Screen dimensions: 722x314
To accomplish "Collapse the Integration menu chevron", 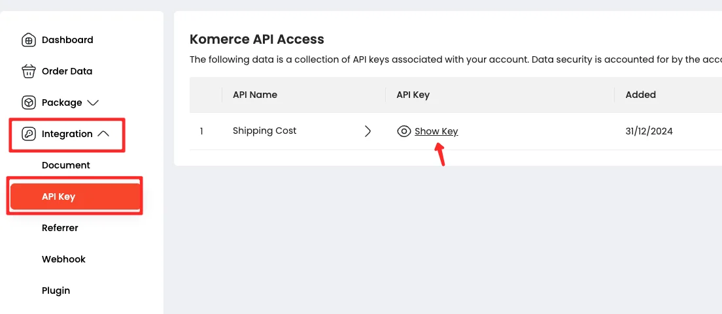I will click(103, 134).
